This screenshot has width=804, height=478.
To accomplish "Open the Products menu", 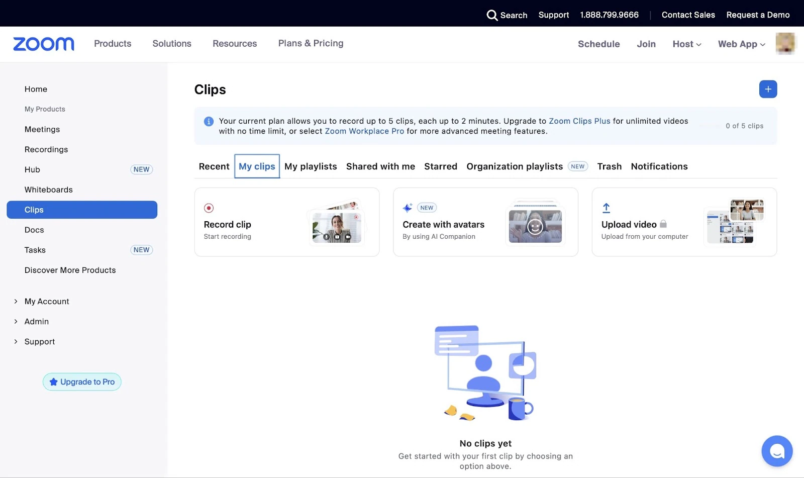I will click(113, 44).
